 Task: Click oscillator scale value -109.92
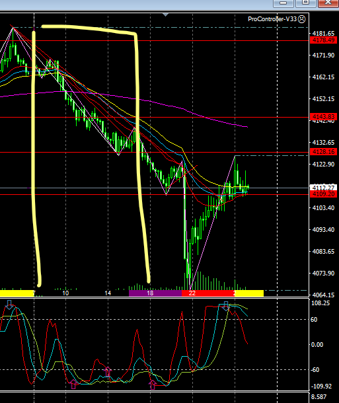click(x=321, y=386)
